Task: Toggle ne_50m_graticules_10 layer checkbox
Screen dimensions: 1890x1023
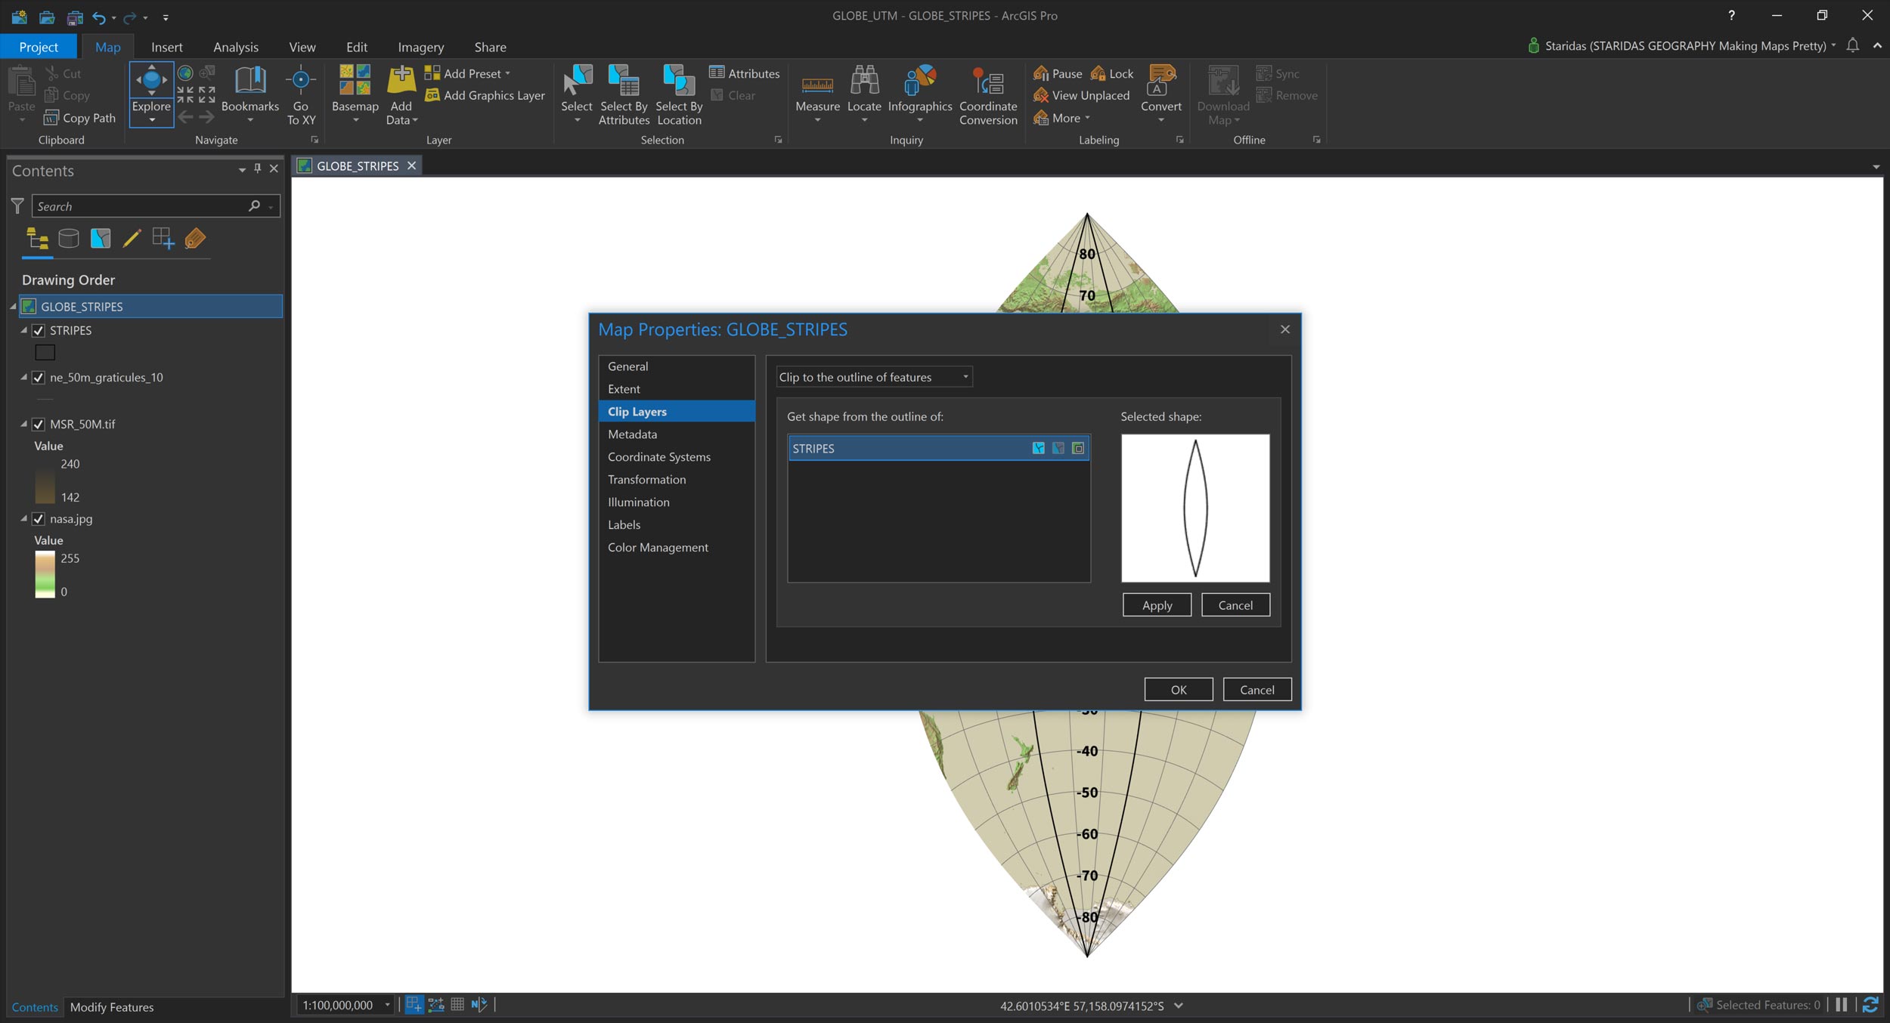Action: tap(39, 378)
